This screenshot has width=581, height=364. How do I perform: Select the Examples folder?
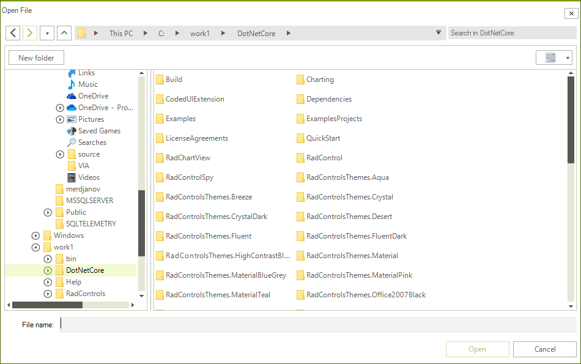pos(180,118)
